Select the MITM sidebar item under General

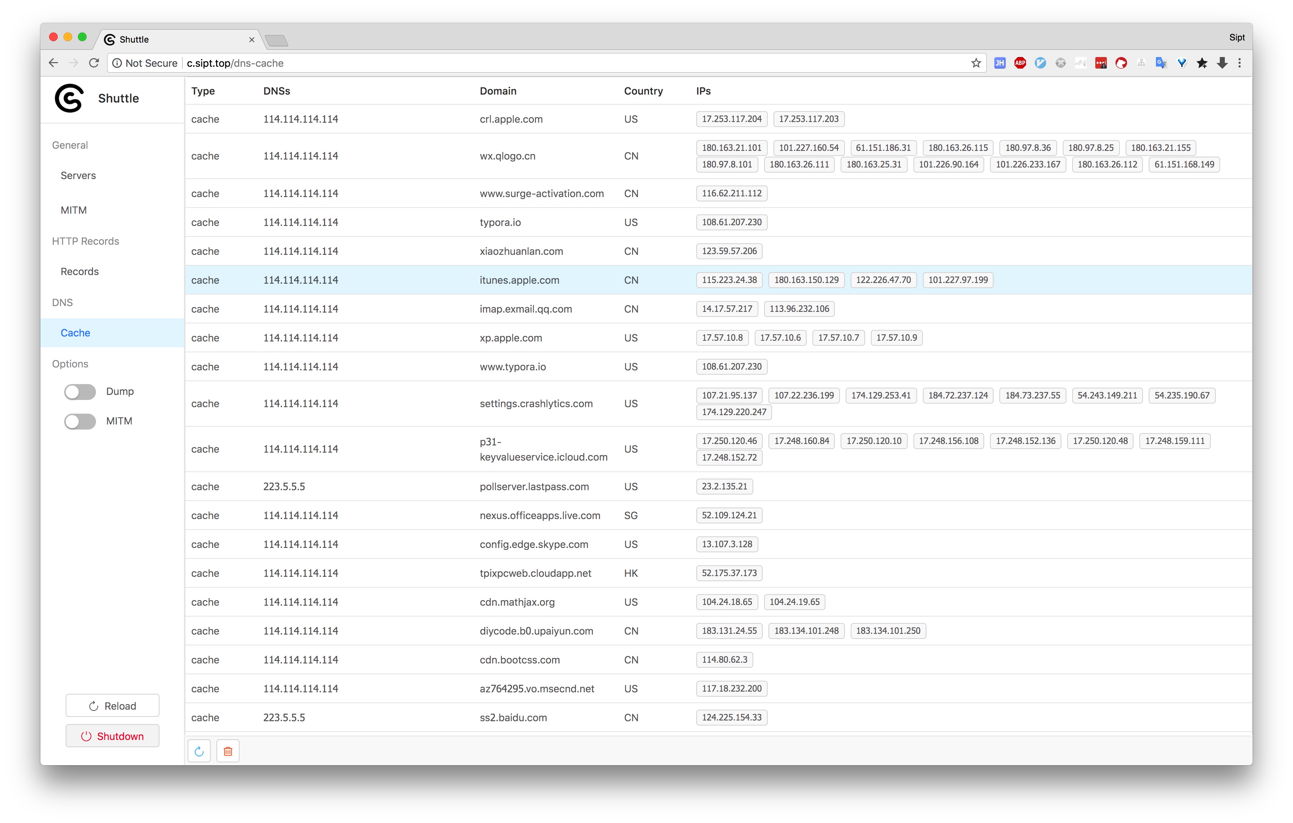pos(74,210)
